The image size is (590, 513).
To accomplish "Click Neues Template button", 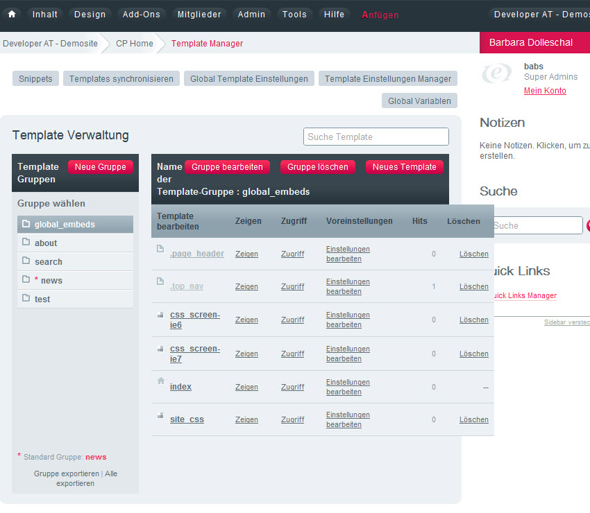I will [x=405, y=167].
